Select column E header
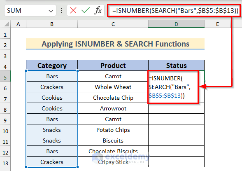242x171 pixels. (x=217, y=24)
